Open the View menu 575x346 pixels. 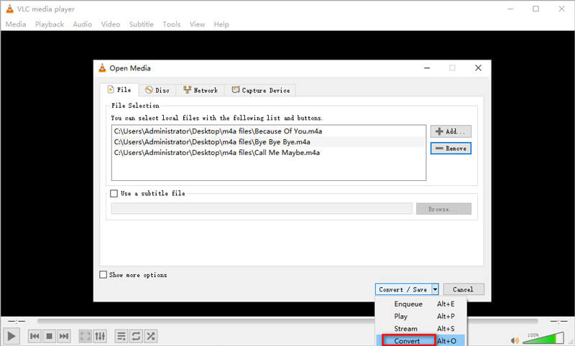[x=197, y=24]
